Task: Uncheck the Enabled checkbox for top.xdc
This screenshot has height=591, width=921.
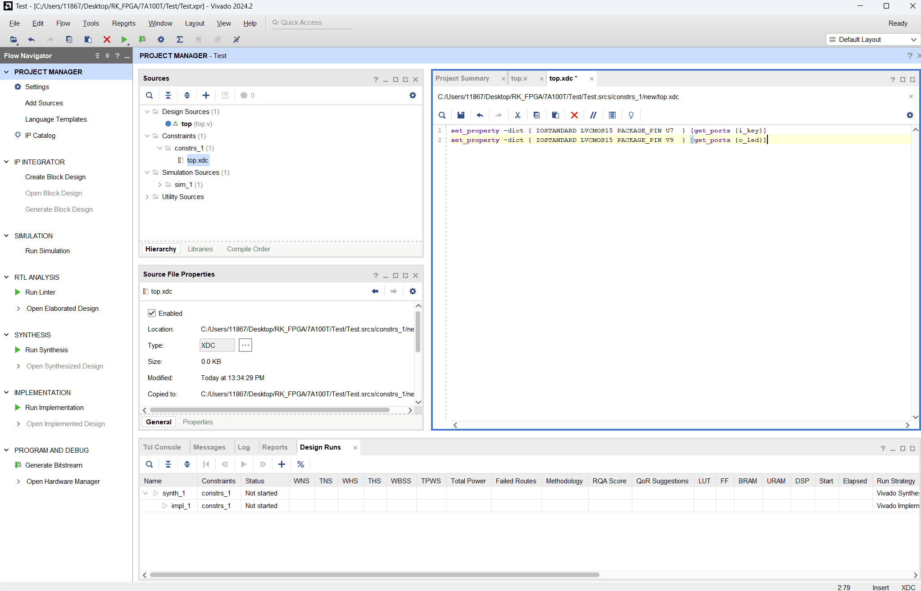Action: point(152,314)
